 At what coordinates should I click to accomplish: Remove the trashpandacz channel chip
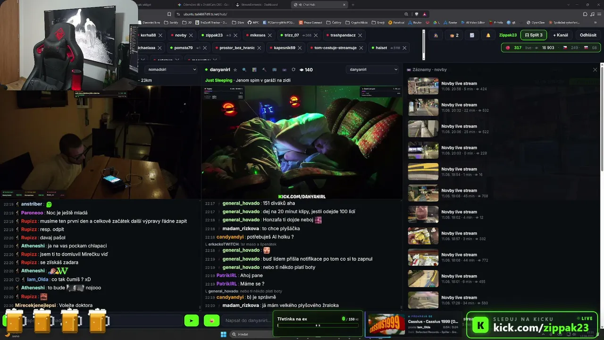click(x=360, y=35)
